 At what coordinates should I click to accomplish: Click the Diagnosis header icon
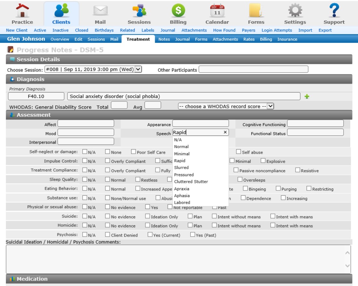coord(12,79)
